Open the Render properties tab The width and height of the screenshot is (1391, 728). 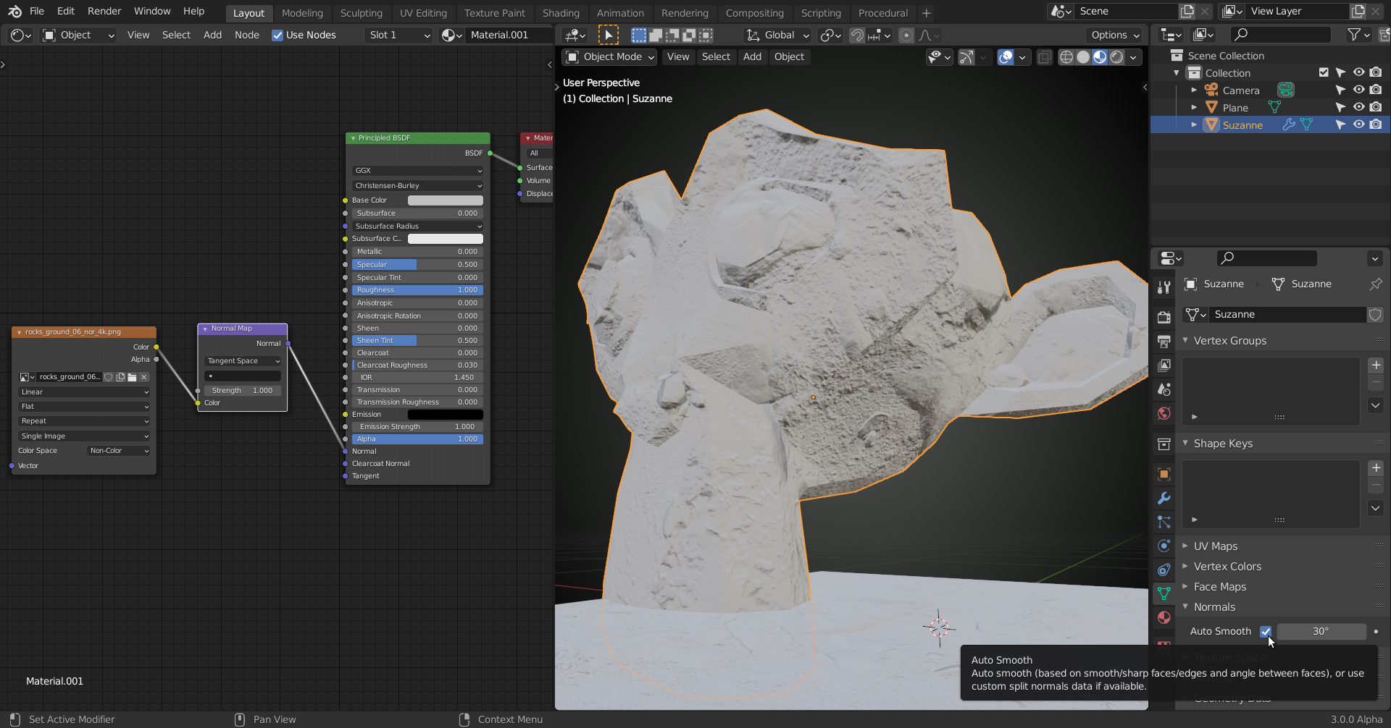[1164, 317]
